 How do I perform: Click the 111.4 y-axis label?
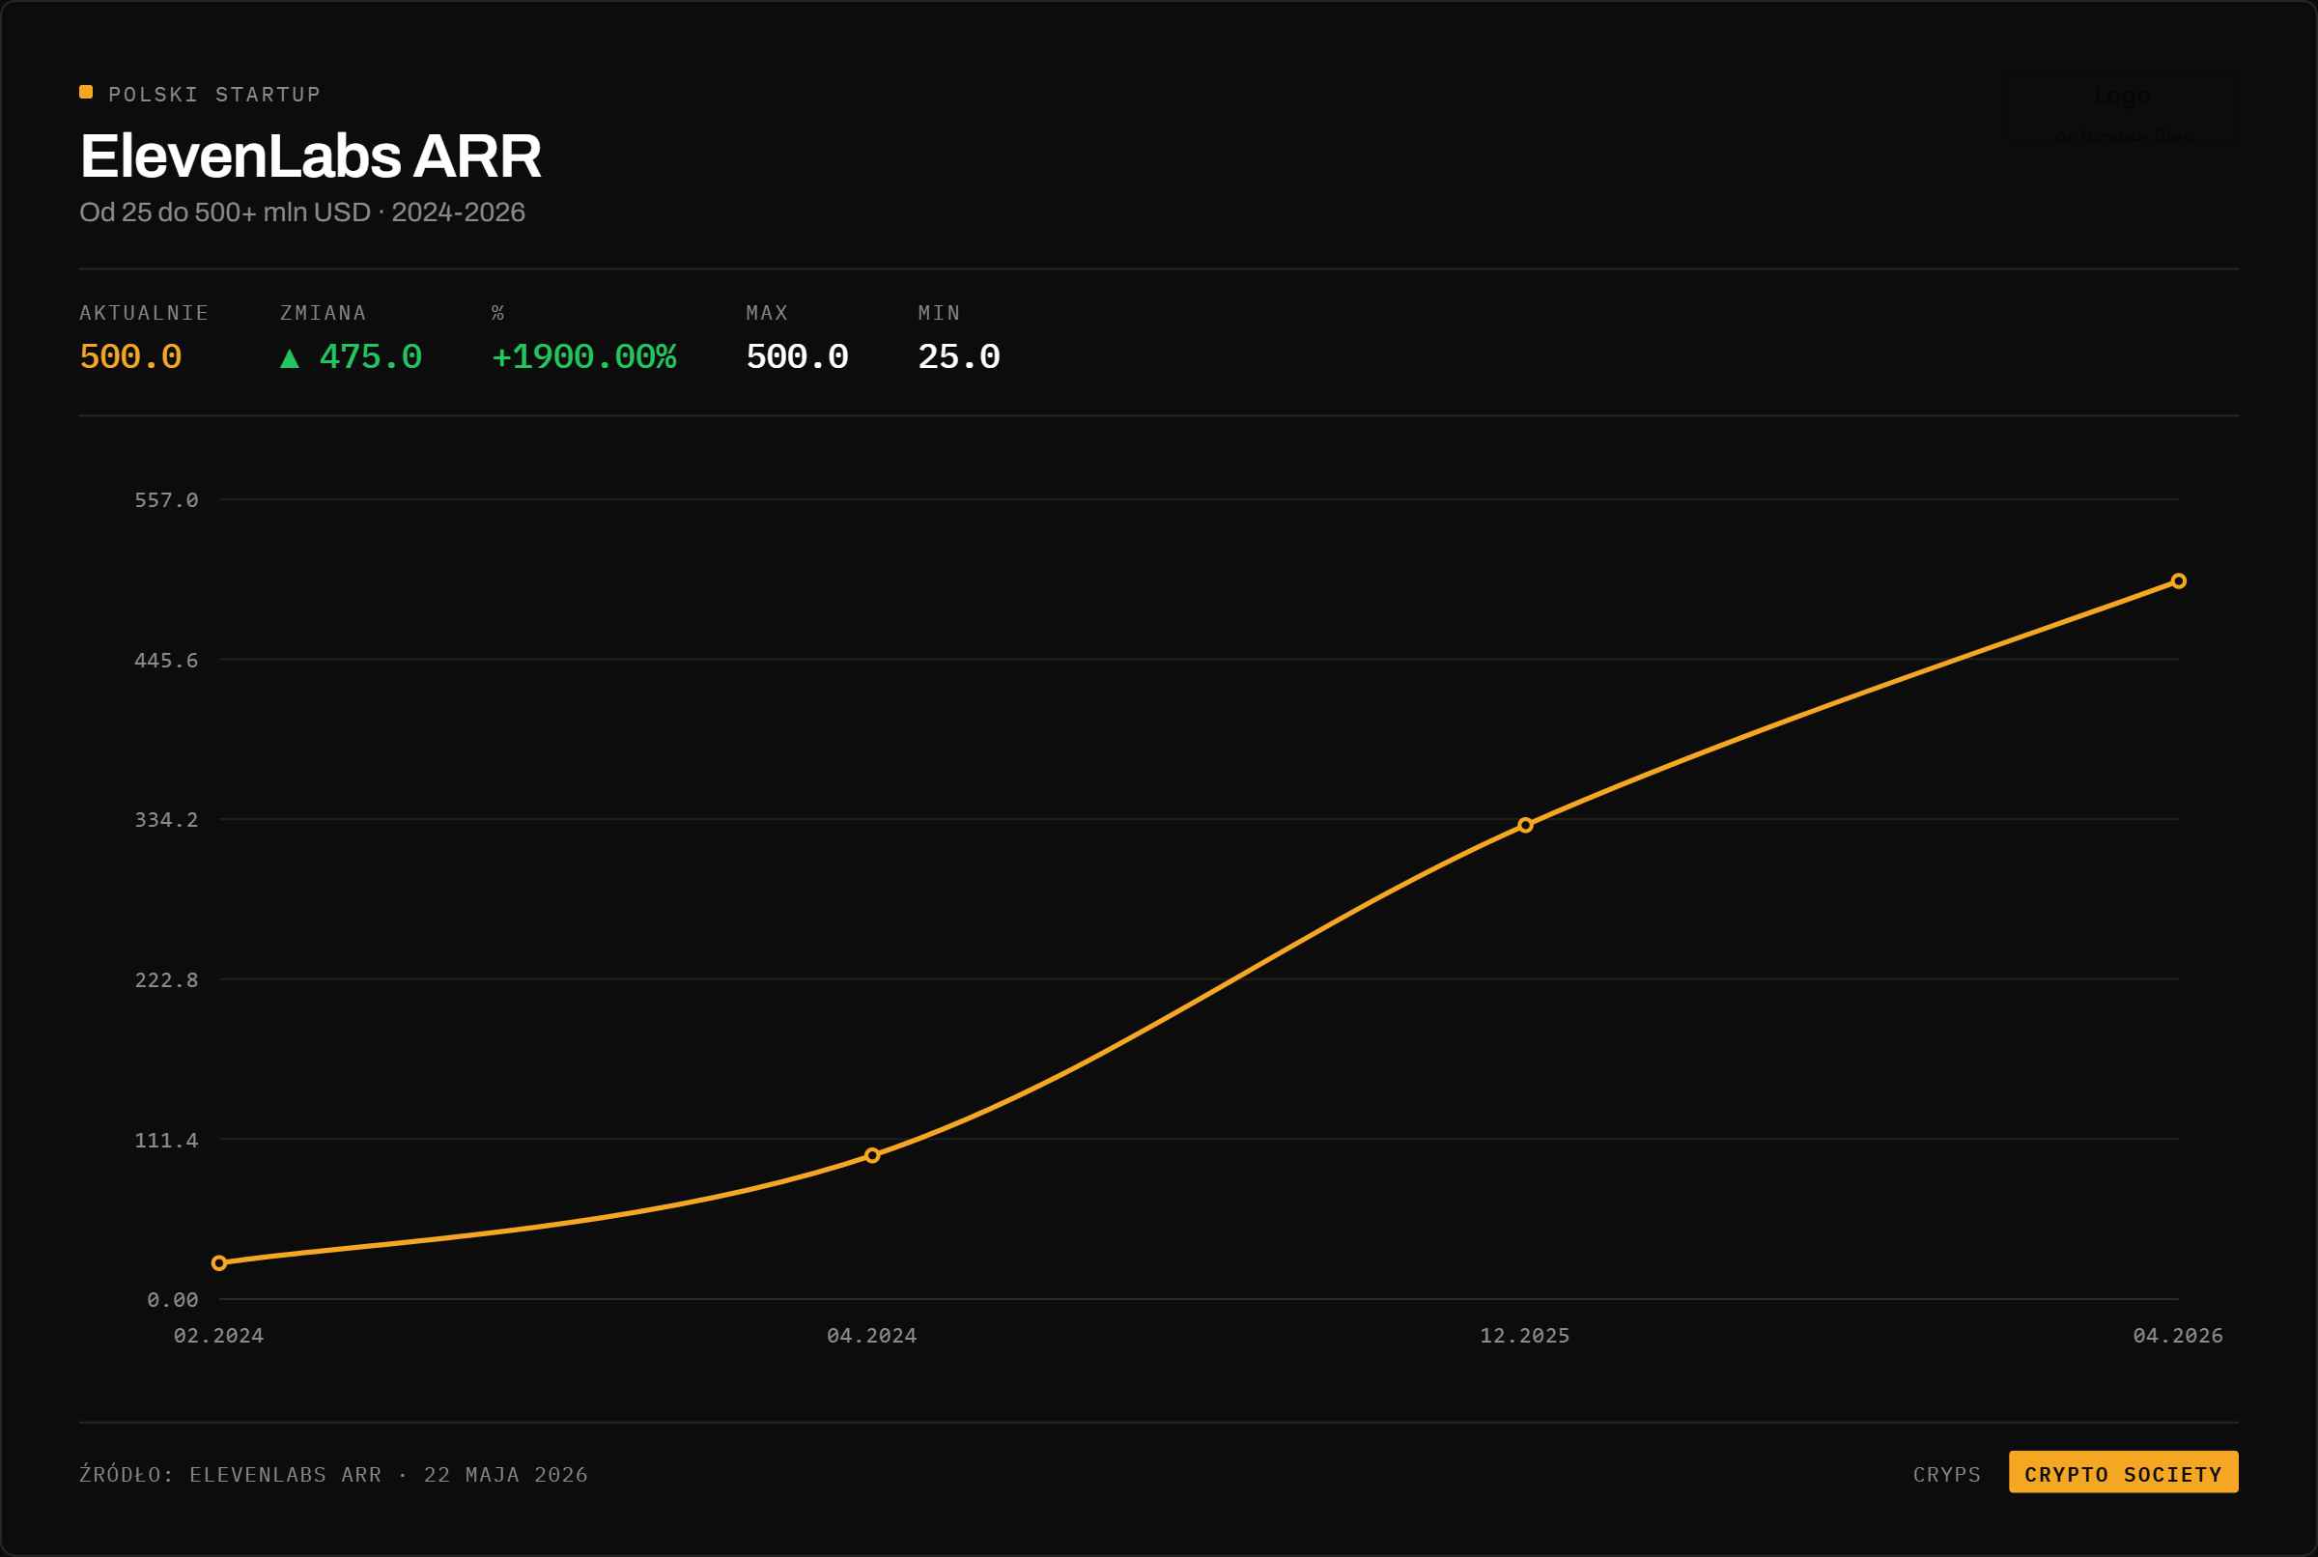pyautogui.click(x=167, y=1140)
